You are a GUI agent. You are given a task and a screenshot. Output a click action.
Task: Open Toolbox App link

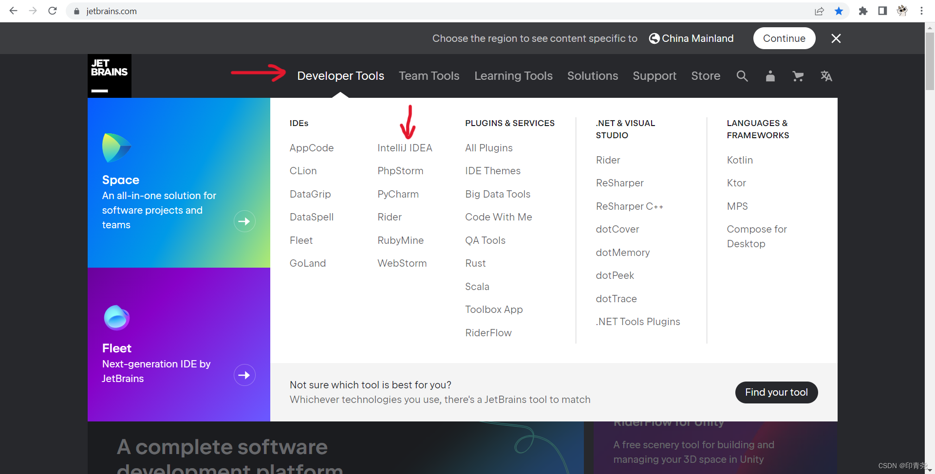click(494, 310)
